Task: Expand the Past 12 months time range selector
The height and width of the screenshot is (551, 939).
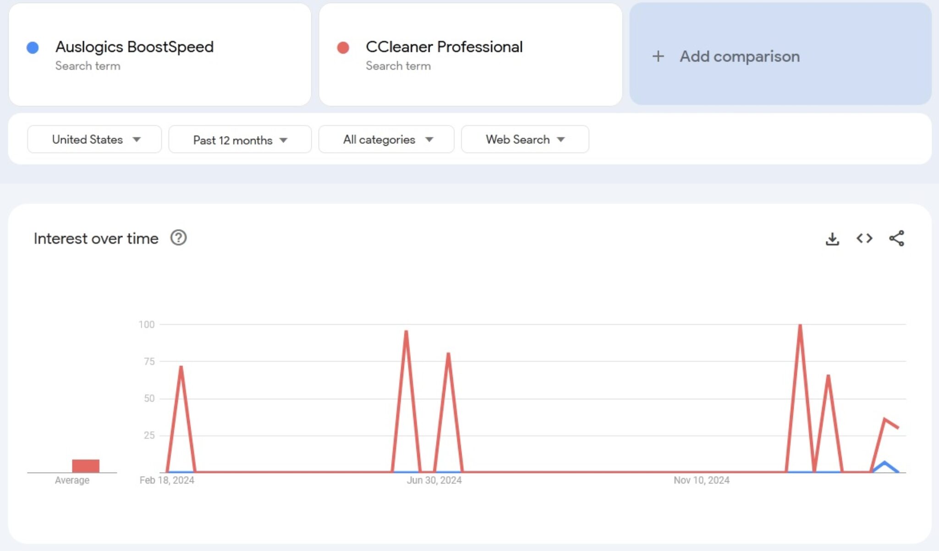Action: click(x=239, y=139)
